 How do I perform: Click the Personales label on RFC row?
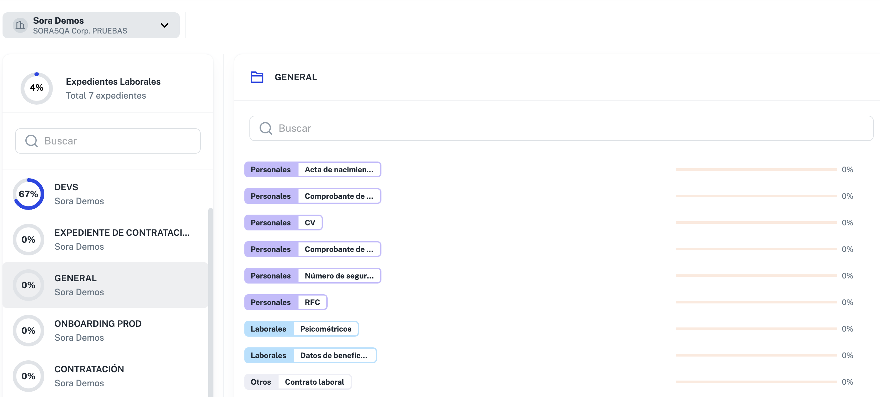point(271,302)
